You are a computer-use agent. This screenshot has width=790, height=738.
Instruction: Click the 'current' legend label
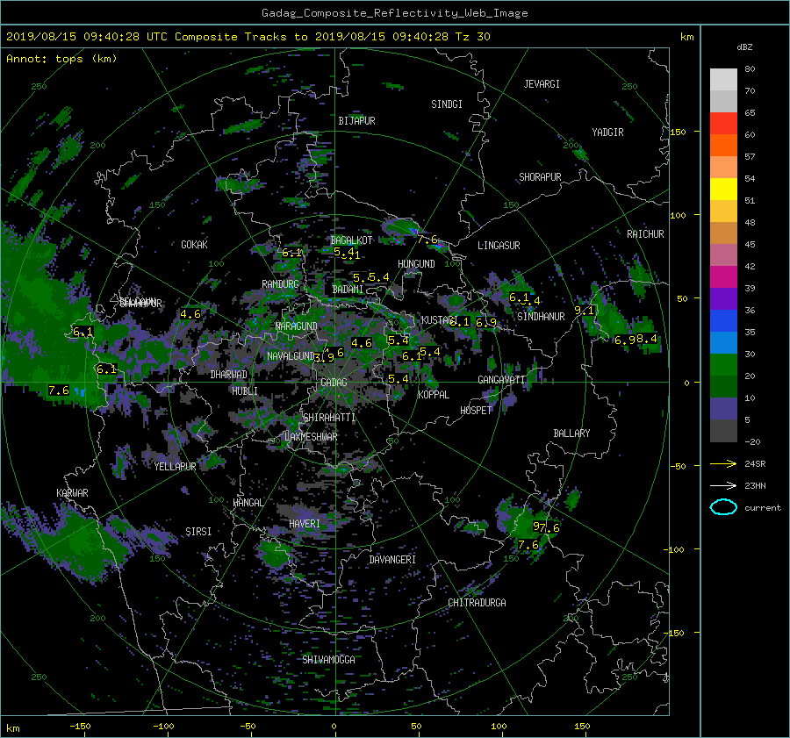coord(762,508)
